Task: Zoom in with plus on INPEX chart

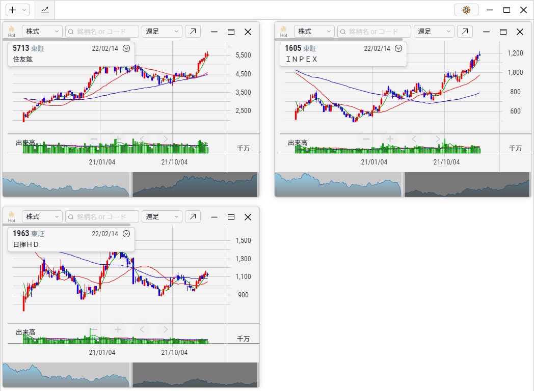Action: [x=390, y=138]
